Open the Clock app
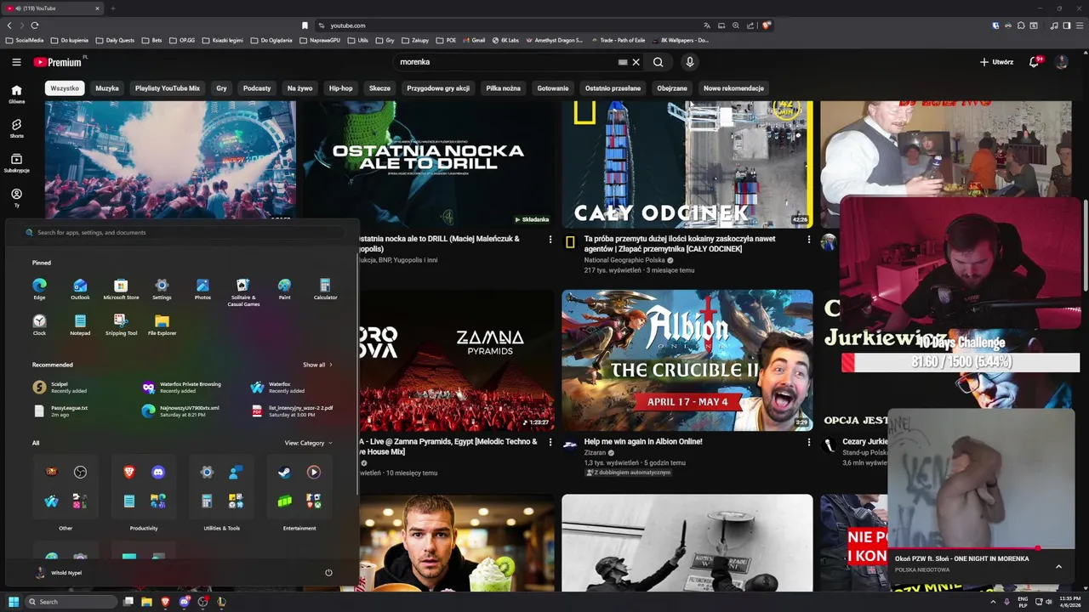Image resolution: width=1089 pixels, height=612 pixels. [x=39, y=325]
